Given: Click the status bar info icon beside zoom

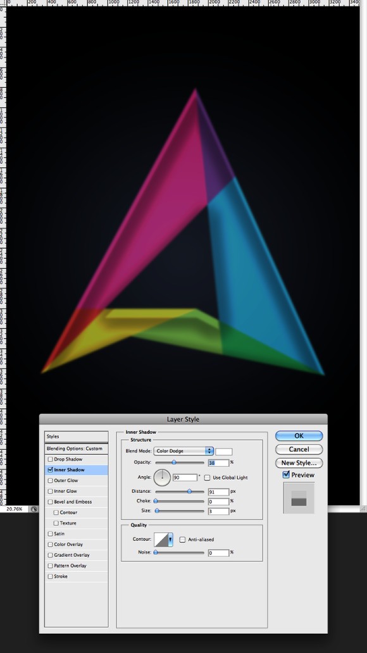Looking at the screenshot, I should tap(34, 509).
